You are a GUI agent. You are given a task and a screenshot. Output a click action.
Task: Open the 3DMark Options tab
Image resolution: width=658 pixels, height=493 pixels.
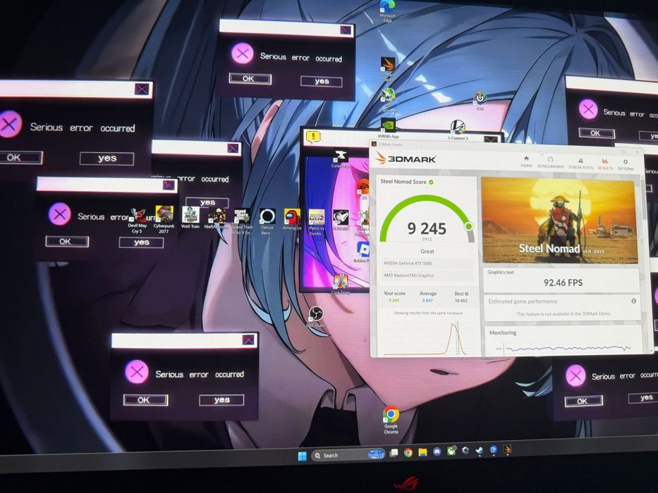tap(626, 166)
